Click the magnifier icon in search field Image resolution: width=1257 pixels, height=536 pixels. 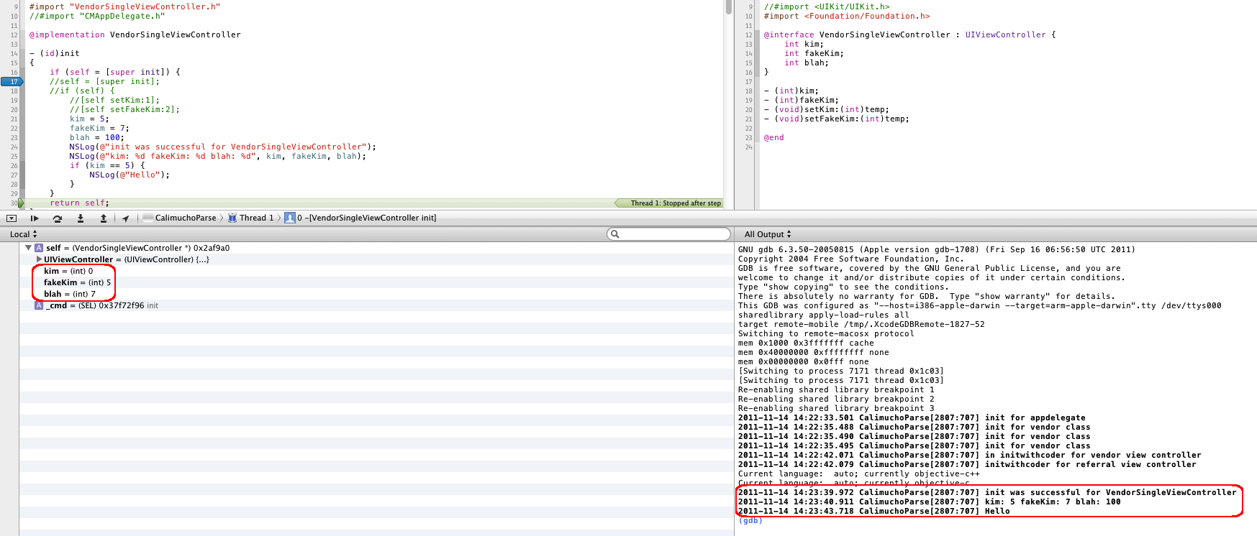click(614, 234)
